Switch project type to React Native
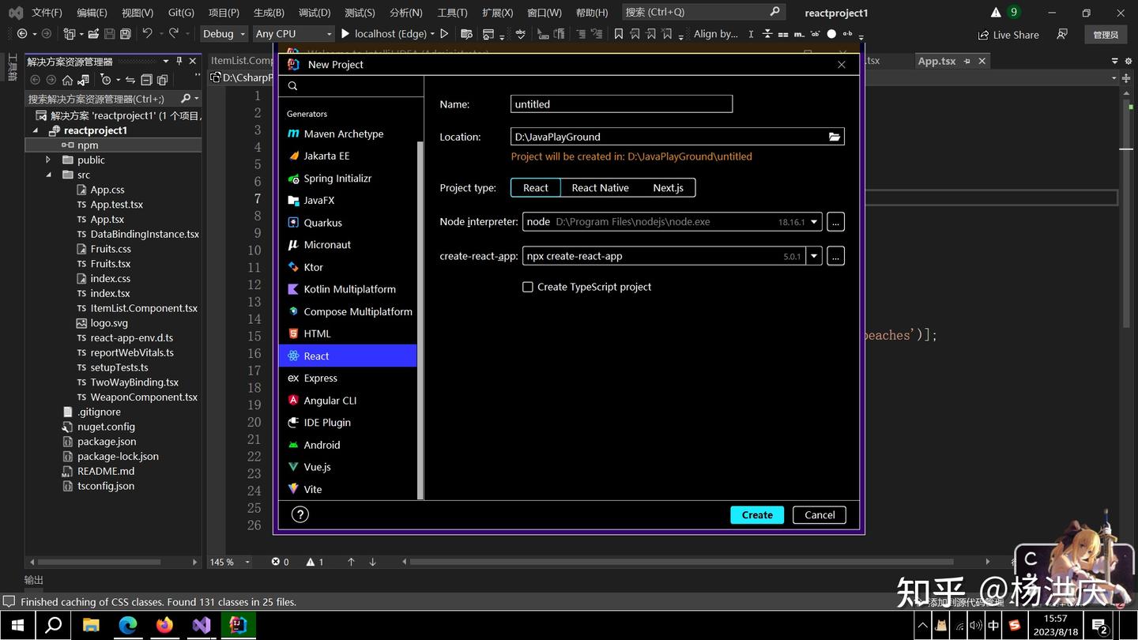Viewport: 1138px width, 640px height. pos(601,188)
